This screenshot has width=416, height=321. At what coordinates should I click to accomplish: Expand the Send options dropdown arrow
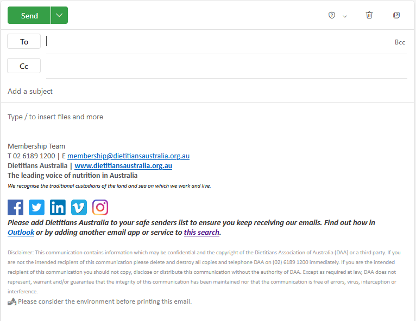pyautogui.click(x=59, y=15)
